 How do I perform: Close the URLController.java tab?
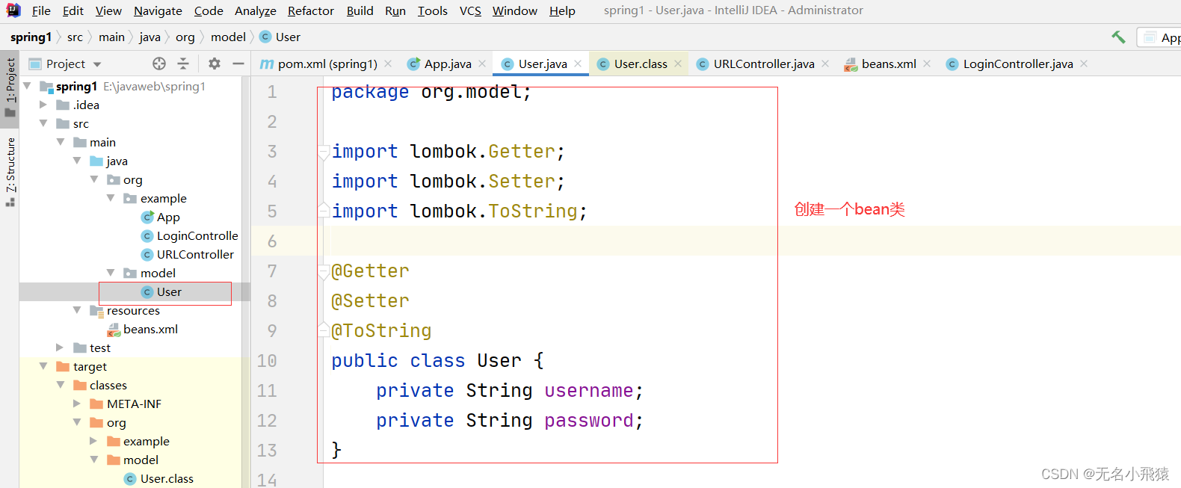point(825,64)
